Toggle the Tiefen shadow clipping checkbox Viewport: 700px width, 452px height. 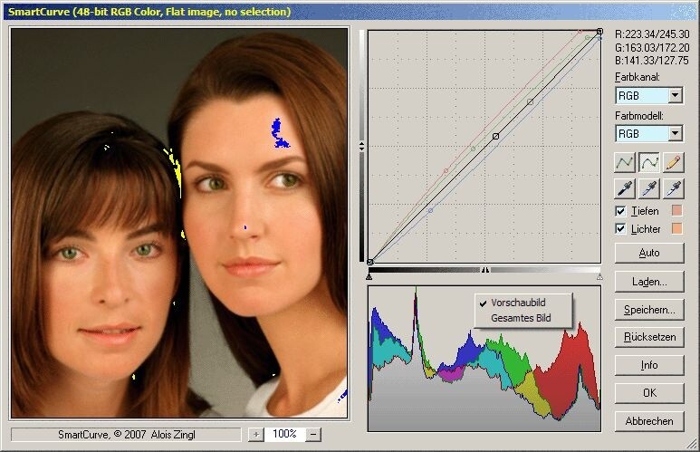point(620,211)
